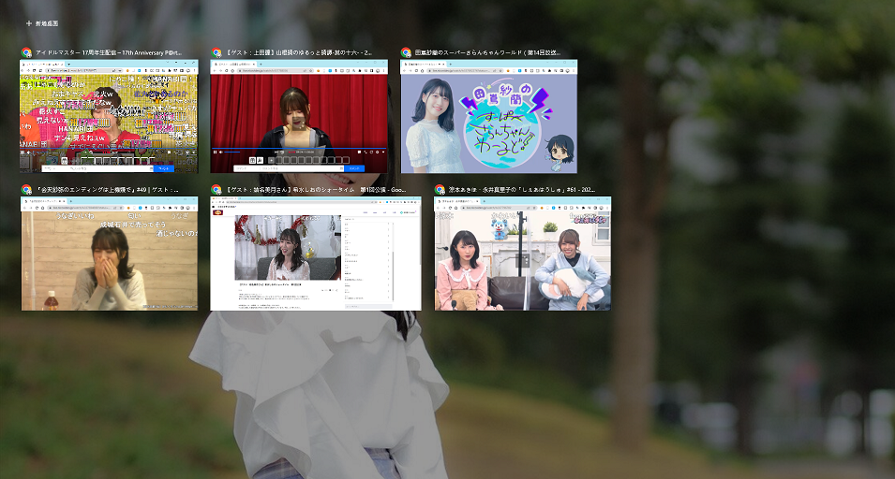The height and width of the screenshot is (479, 895).
Task: Open the エンディングは上機嫌で #49 window thumbnail
Action: [110, 254]
